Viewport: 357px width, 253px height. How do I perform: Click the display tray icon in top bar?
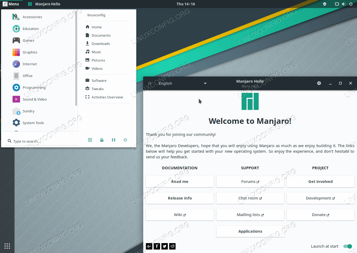[x=337, y=4]
